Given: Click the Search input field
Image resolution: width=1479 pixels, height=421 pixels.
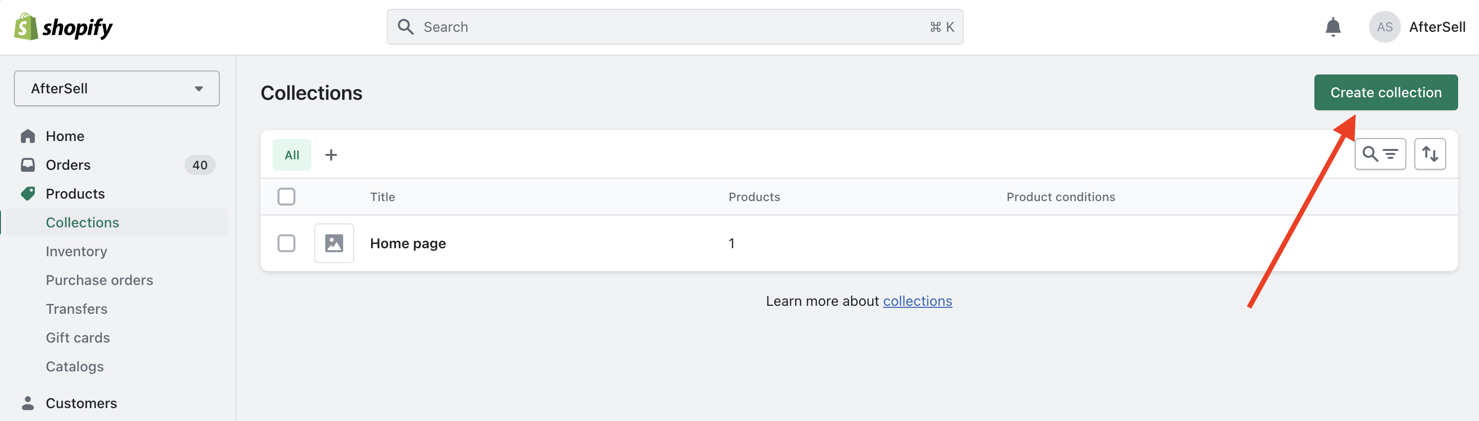Looking at the screenshot, I should click(x=675, y=27).
